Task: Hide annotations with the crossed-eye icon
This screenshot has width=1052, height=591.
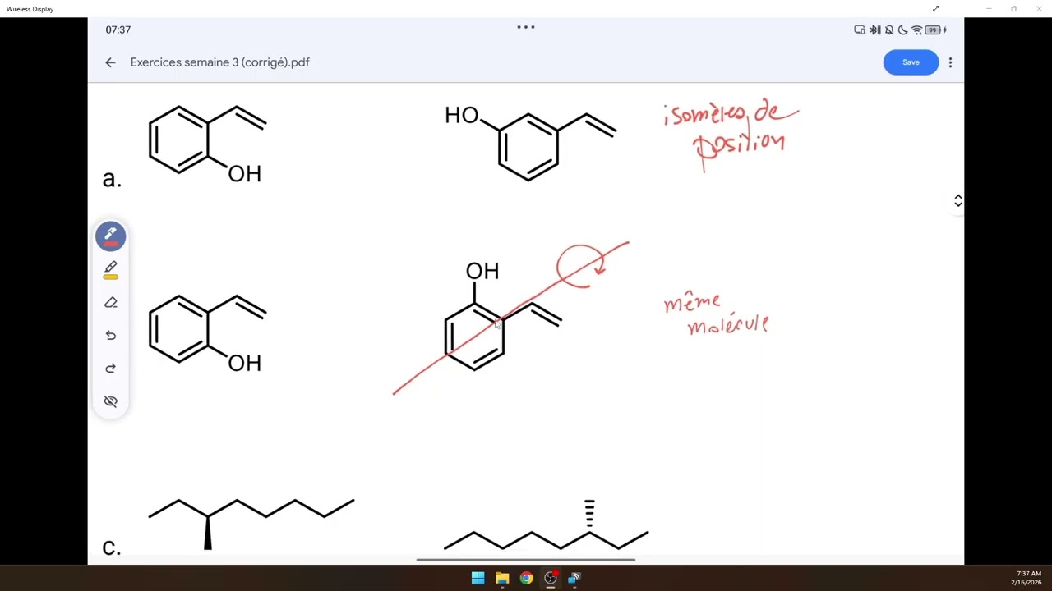Action: pos(110,401)
